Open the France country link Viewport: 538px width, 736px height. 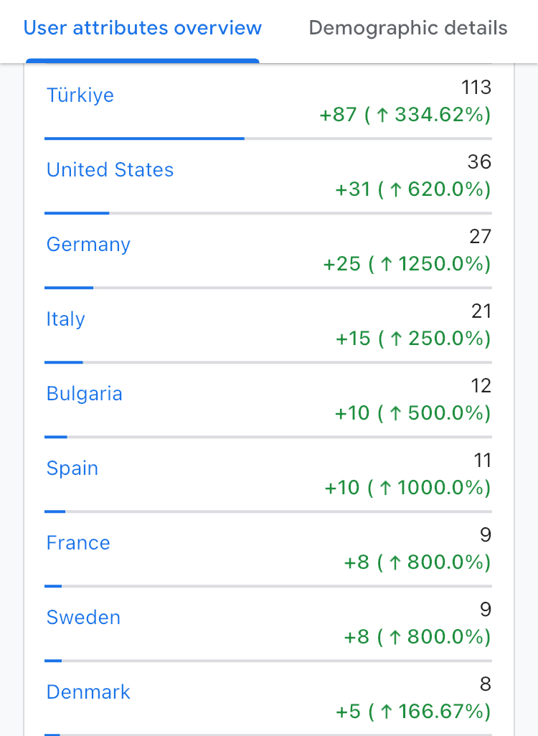point(78,543)
